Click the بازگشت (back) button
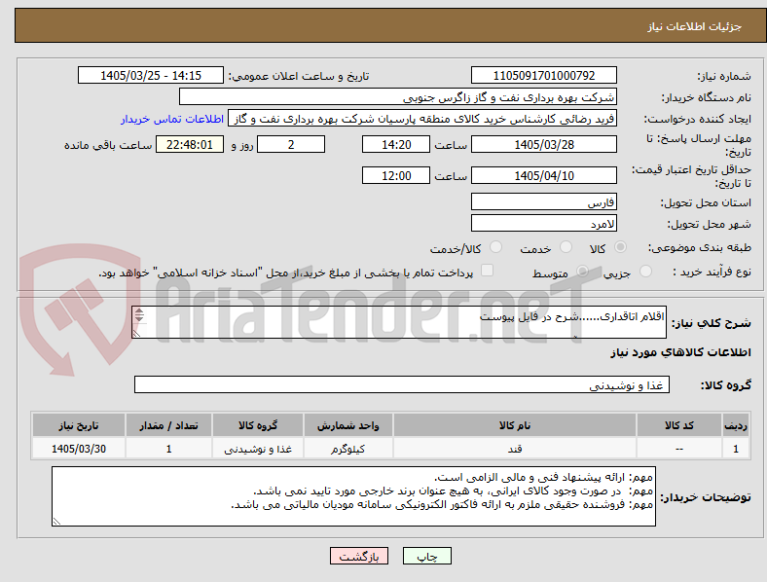 pos(359,556)
